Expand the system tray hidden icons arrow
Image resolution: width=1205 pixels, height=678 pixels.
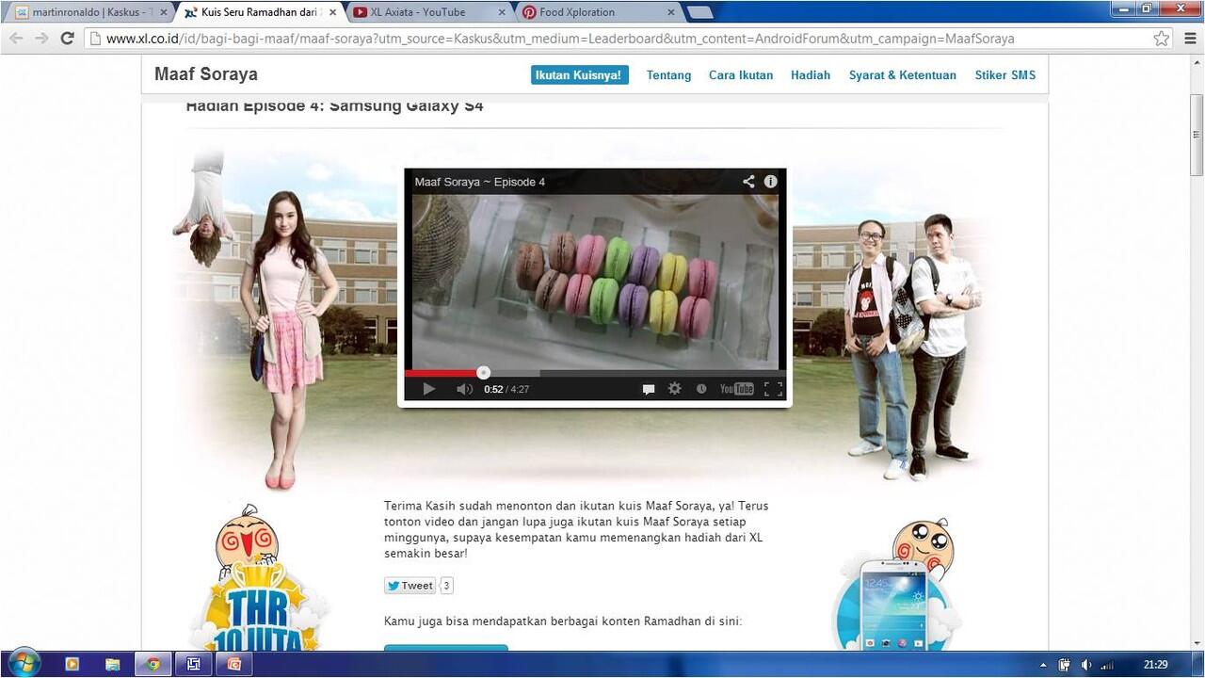click(x=1043, y=664)
